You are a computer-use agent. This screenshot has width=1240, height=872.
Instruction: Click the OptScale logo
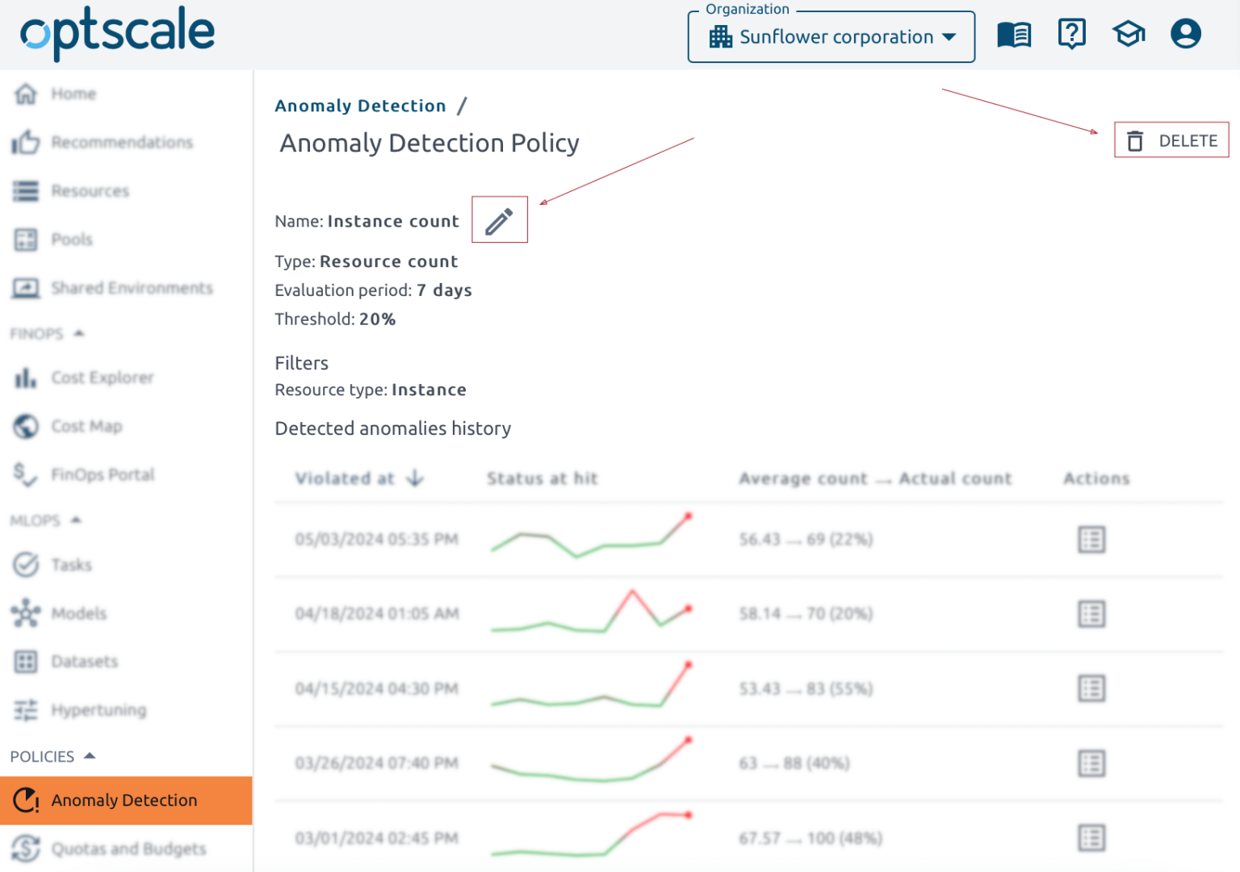coord(117,32)
